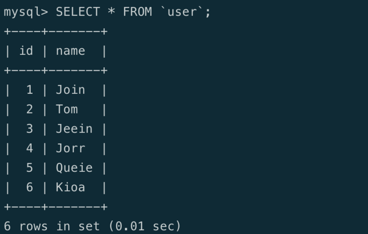Click the name Jeein
The image size is (368, 234).
click(74, 129)
